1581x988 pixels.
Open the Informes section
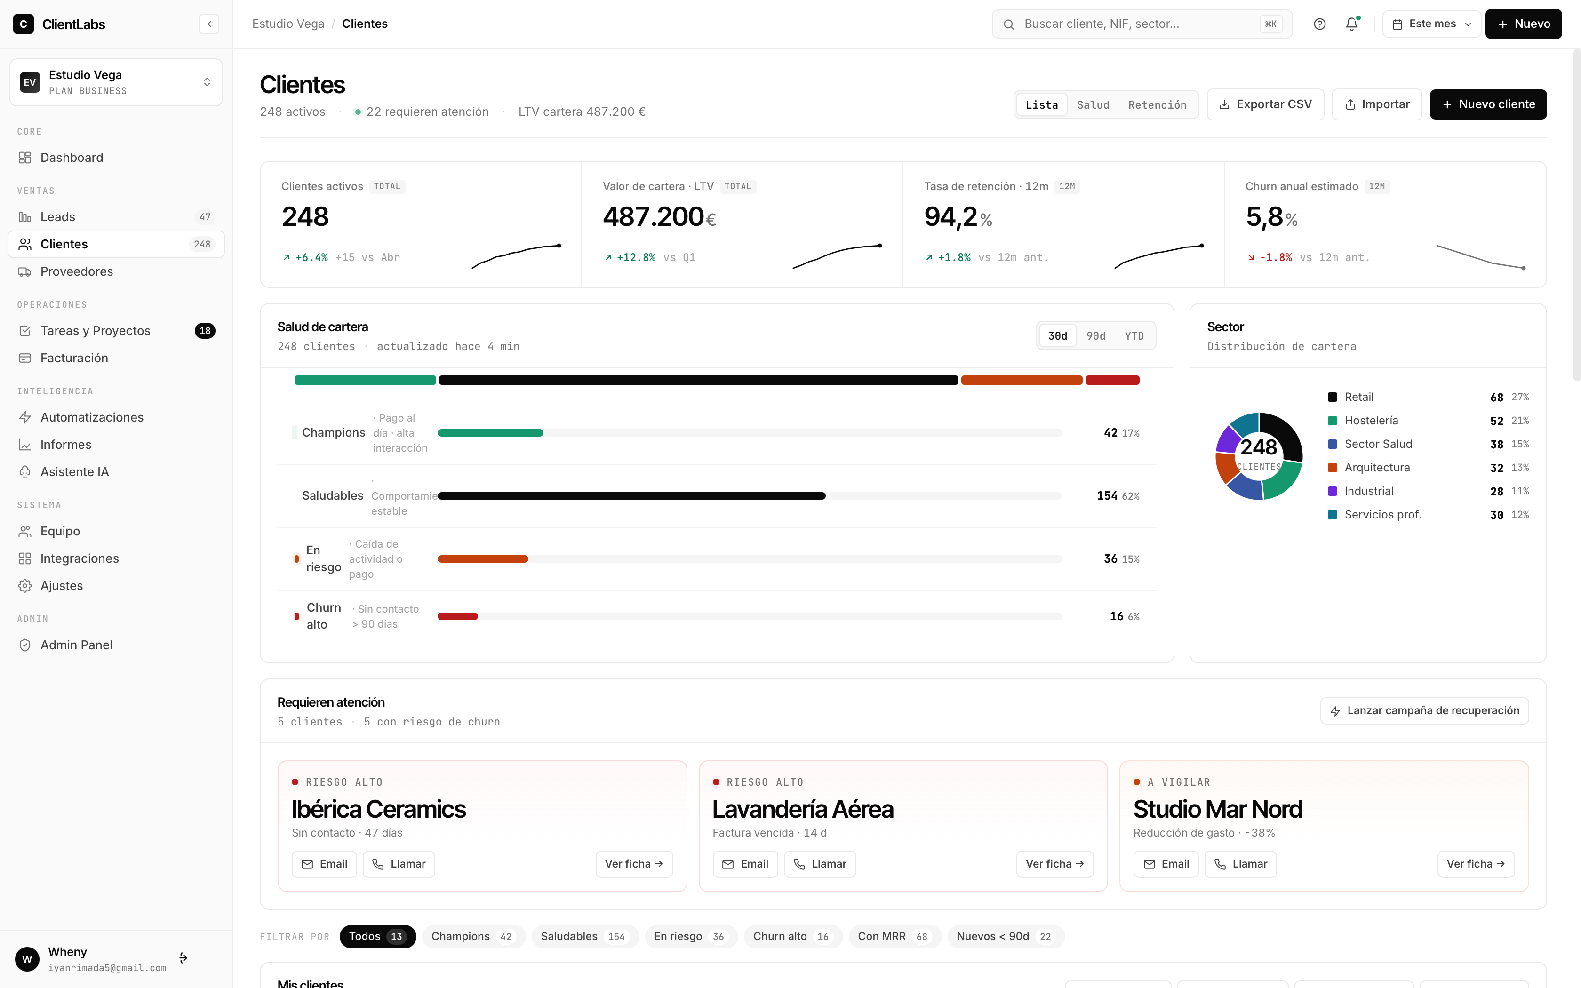tap(116, 444)
